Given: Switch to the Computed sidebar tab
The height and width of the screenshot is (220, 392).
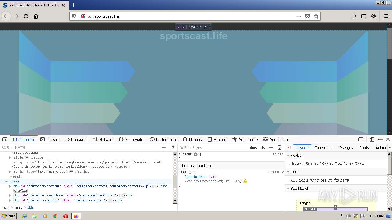Looking at the screenshot, I should pos(323,148).
